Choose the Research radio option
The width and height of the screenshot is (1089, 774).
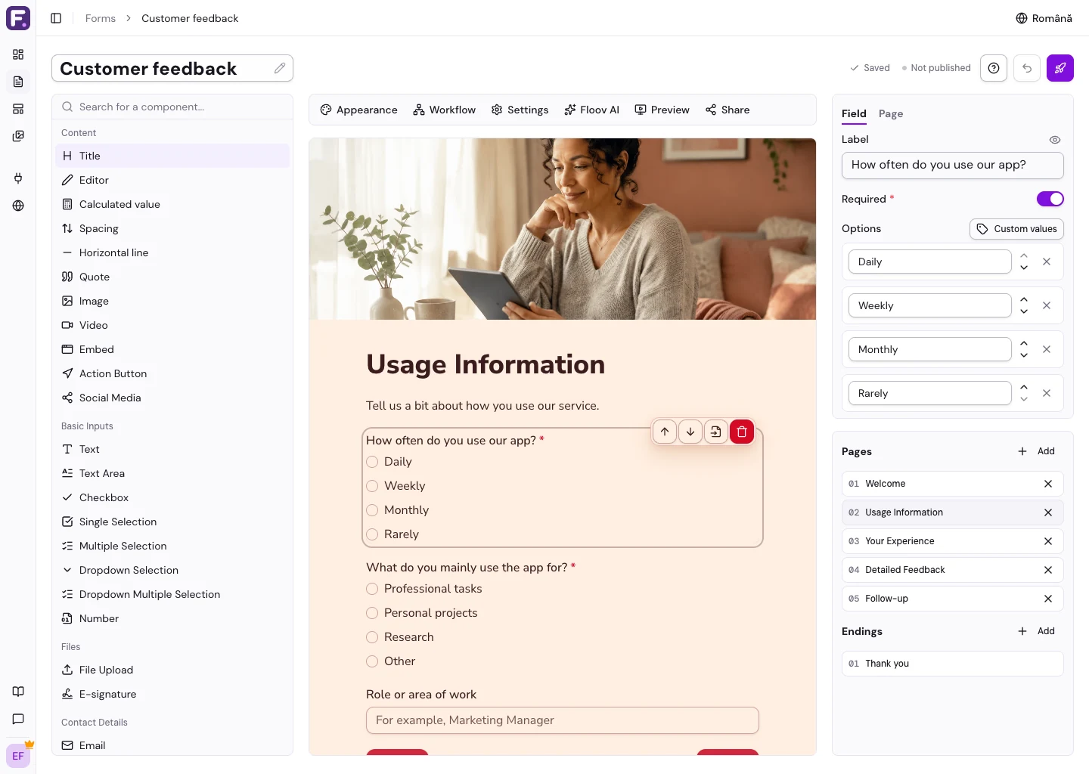pos(372,637)
